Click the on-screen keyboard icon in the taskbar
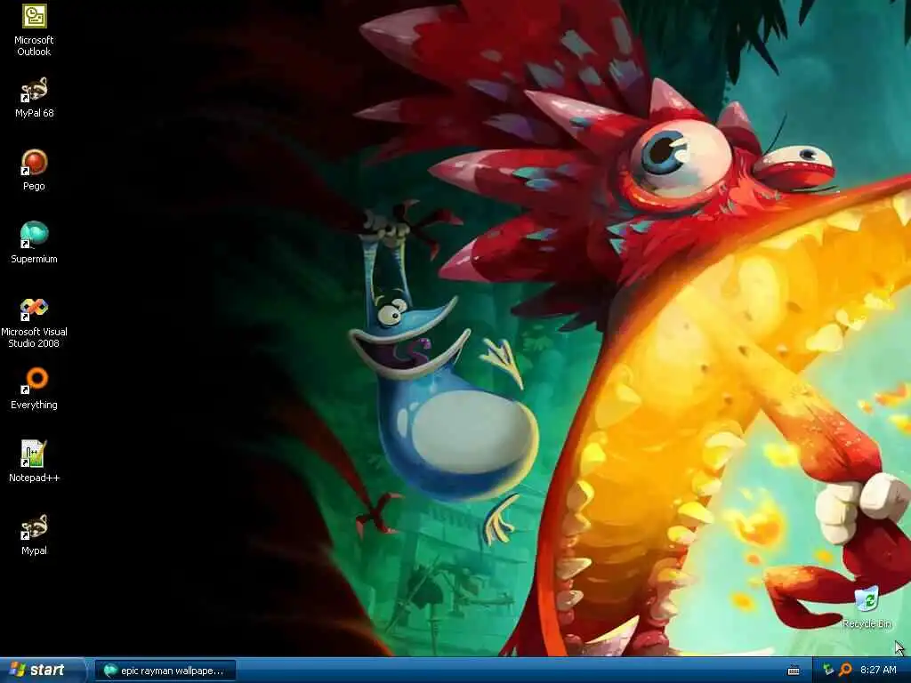 click(794, 671)
